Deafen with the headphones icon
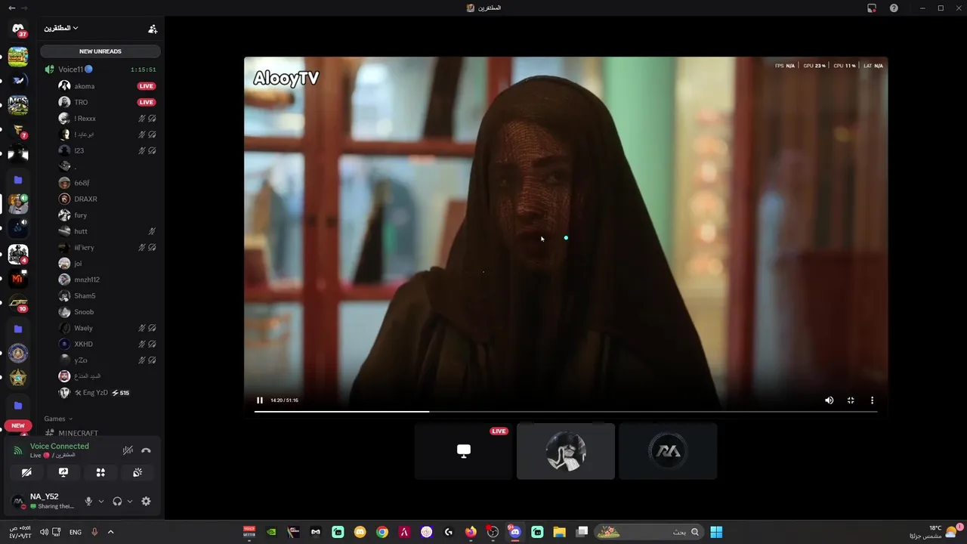Image resolution: width=967 pixels, height=544 pixels. coord(117,501)
